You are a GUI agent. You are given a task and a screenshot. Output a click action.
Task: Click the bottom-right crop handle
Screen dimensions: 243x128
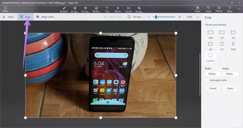[176, 118]
